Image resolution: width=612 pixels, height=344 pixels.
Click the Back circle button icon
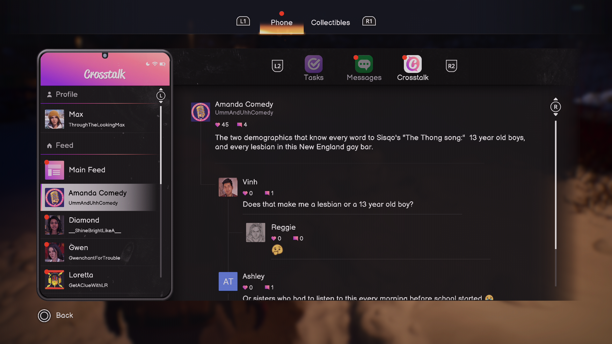44,316
